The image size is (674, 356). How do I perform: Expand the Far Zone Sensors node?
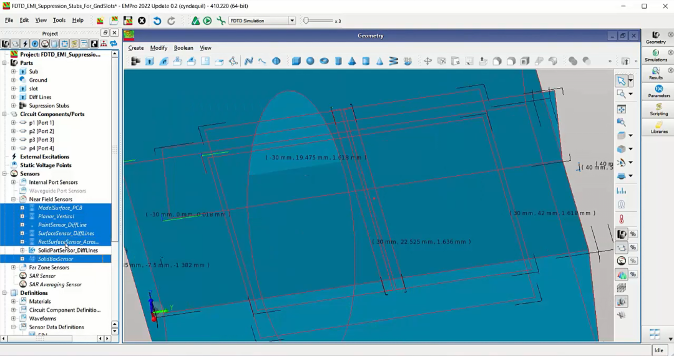[x=13, y=267]
